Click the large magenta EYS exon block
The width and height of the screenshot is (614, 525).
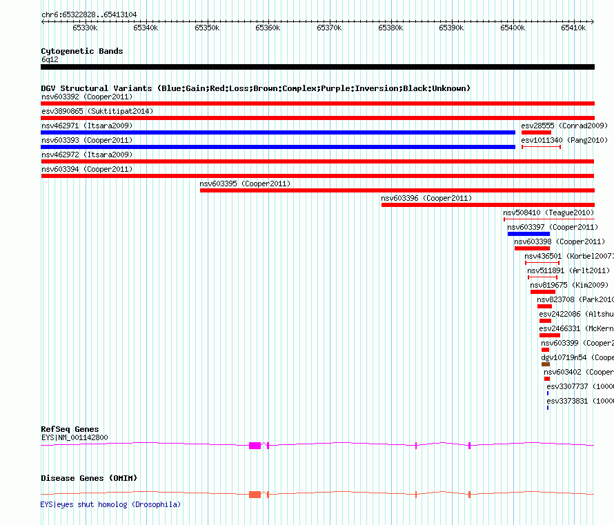(255, 446)
